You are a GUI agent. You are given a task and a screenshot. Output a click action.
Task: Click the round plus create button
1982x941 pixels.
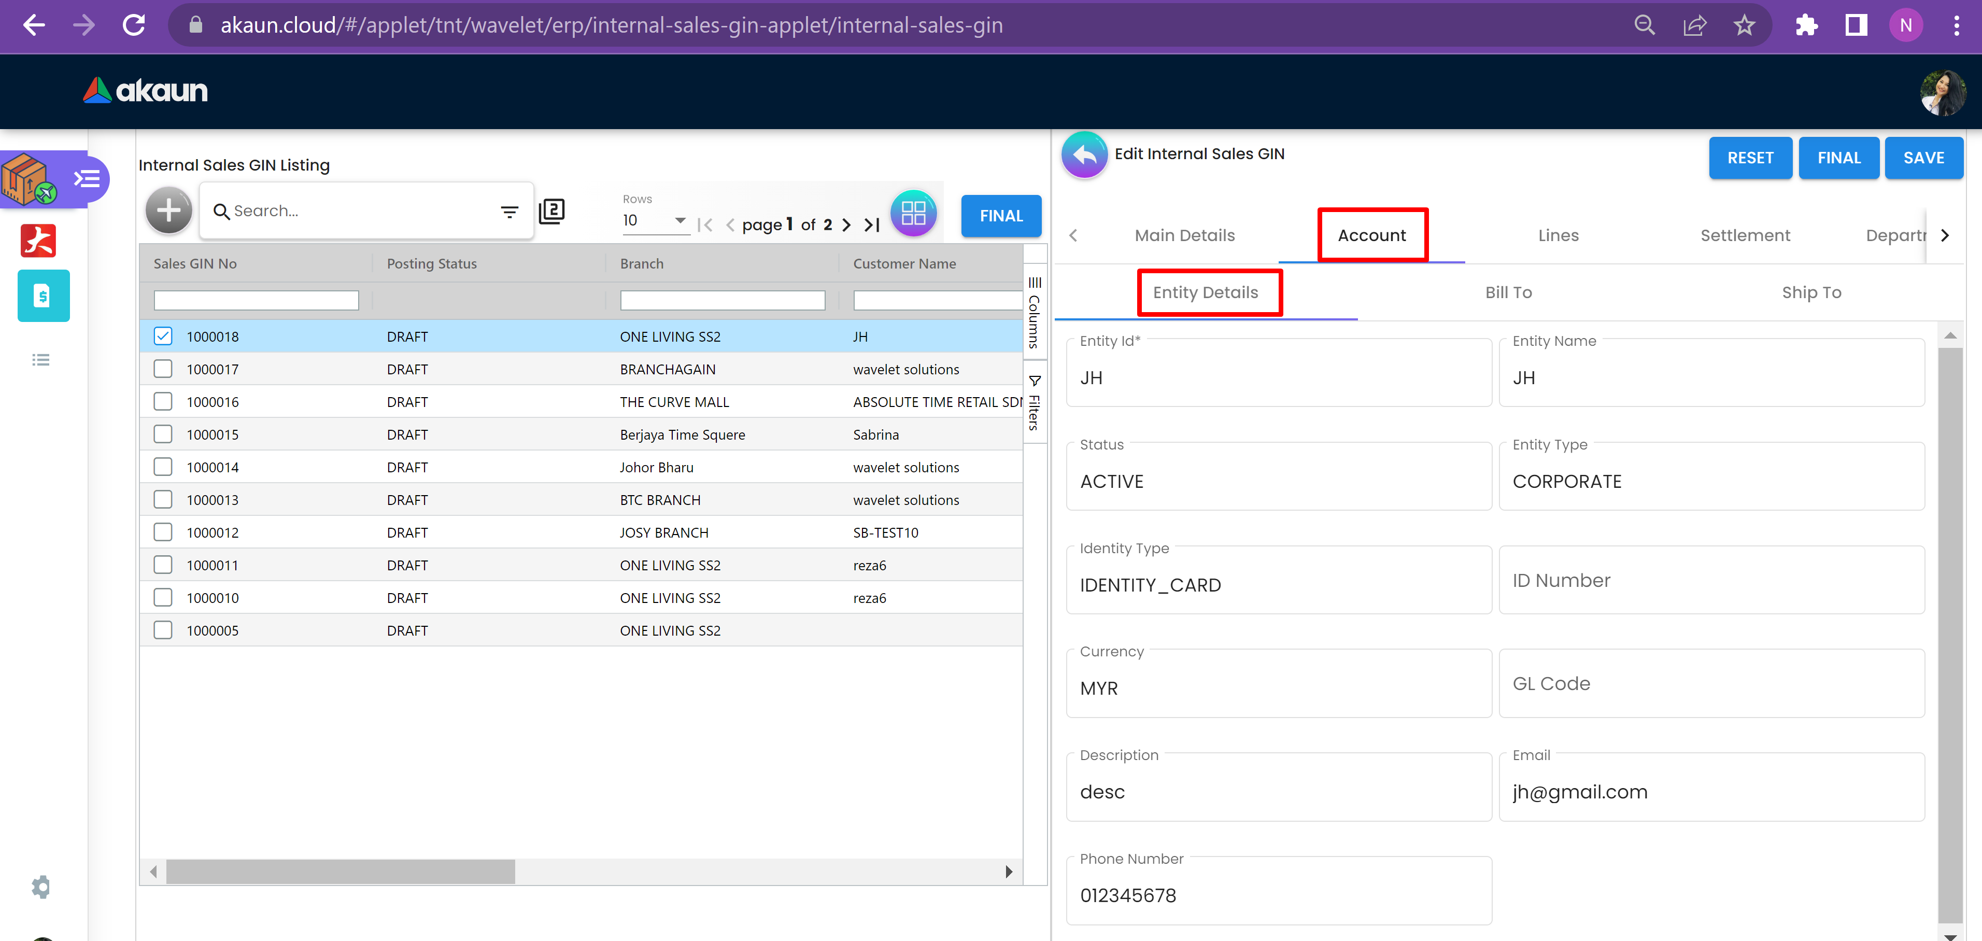(x=168, y=210)
